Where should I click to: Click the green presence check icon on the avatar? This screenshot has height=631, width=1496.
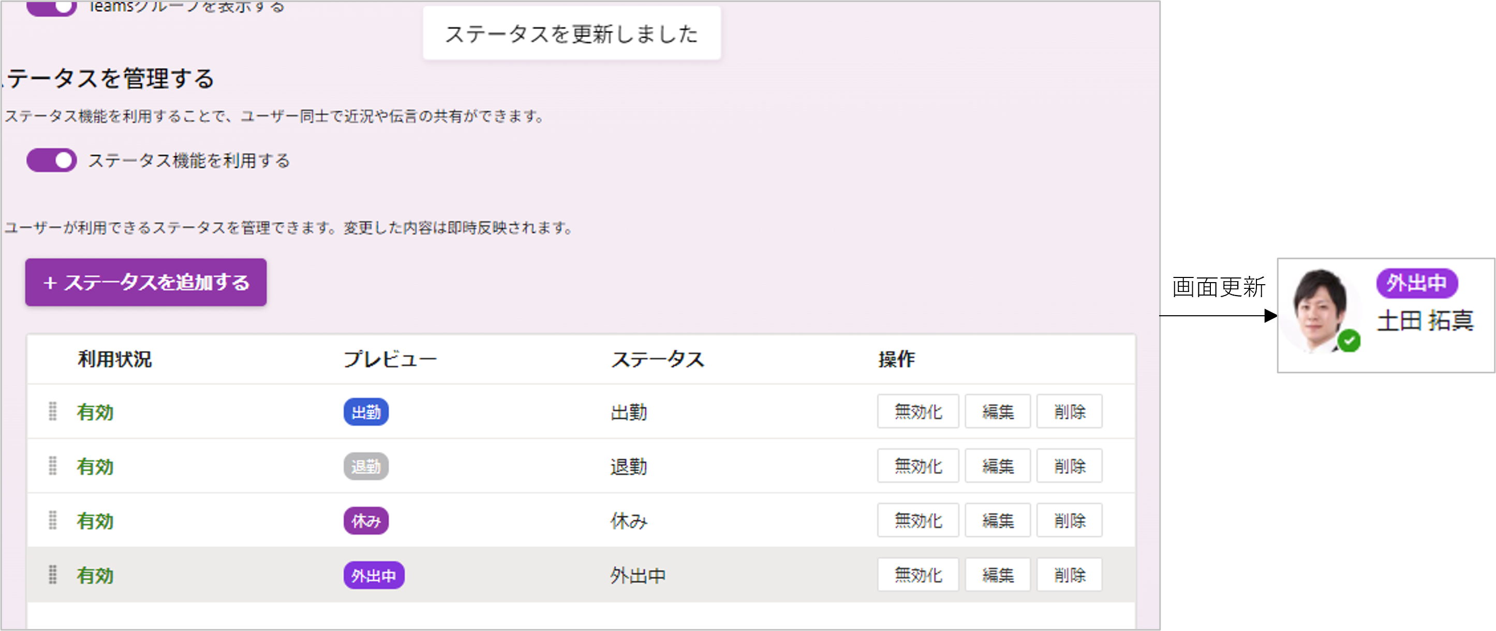(x=1349, y=341)
